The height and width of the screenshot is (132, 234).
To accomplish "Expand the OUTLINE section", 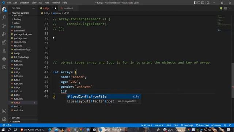I will 15,118.
